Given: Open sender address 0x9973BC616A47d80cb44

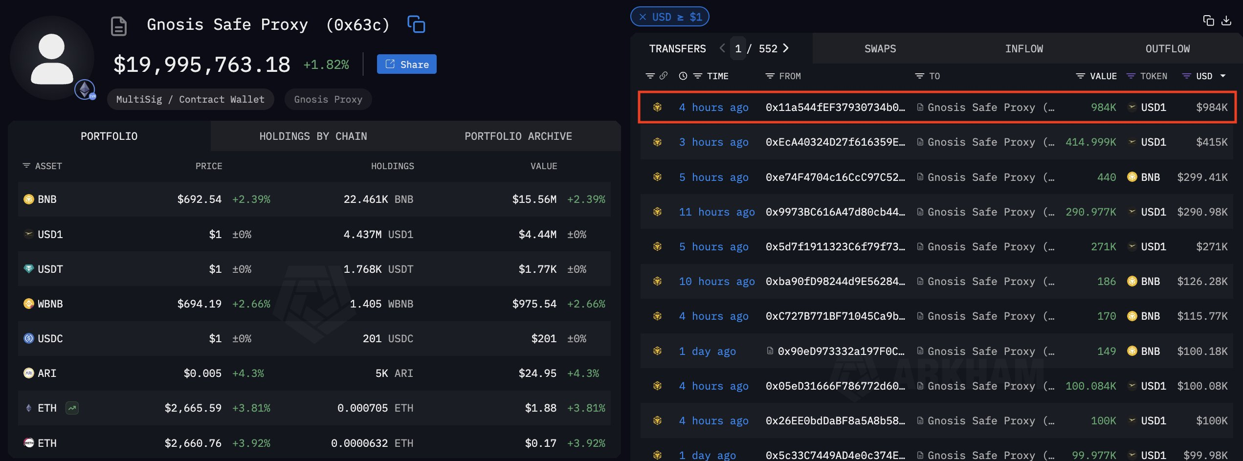Looking at the screenshot, I should (x=835, y=212).
